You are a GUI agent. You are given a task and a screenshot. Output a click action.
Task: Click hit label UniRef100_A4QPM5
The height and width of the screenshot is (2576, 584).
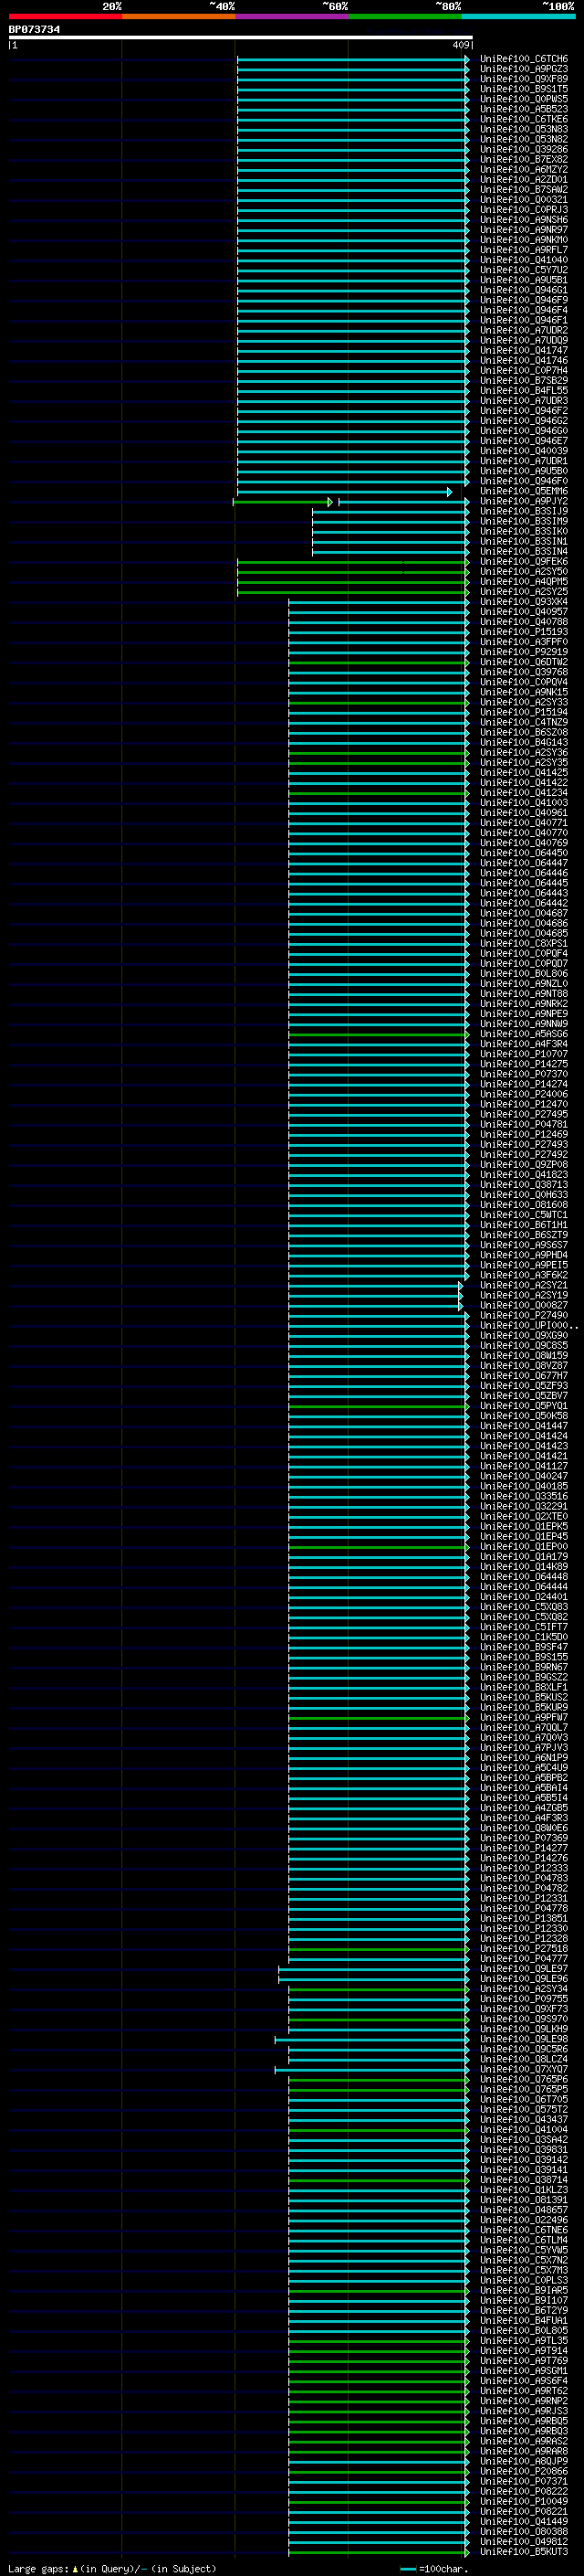(x=524, y=582)
